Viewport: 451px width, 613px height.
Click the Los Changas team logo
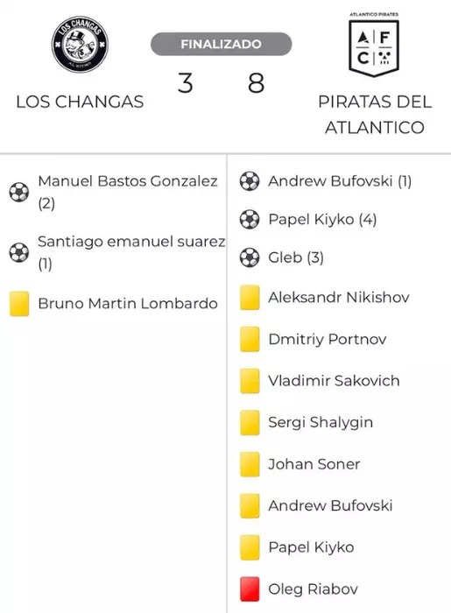coord(80,45)
